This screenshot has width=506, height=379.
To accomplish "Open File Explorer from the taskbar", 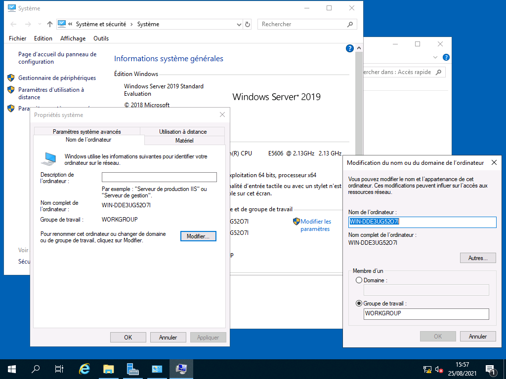I will [108, 369].
